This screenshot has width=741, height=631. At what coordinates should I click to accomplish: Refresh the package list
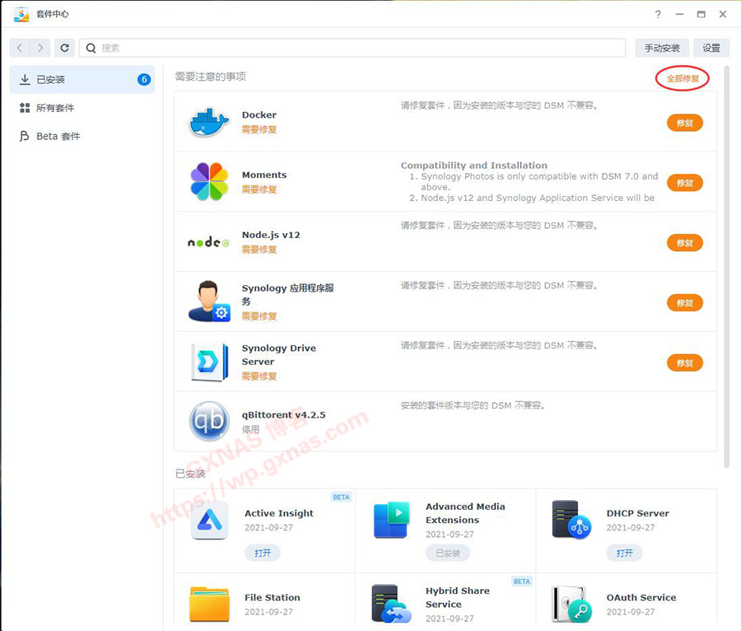64,48
